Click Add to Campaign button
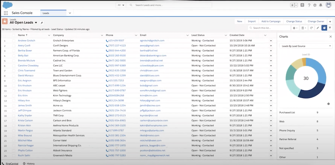The height and width of the screenshot is (165, 335). click(x=271, y=21)
